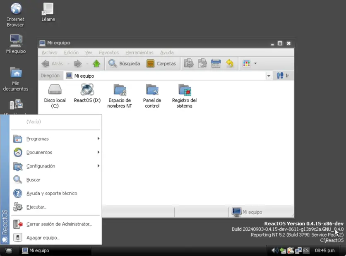The image size is (346, 256).
Task: Click Ejecutar... in start menu
Action: click(56, 207)
